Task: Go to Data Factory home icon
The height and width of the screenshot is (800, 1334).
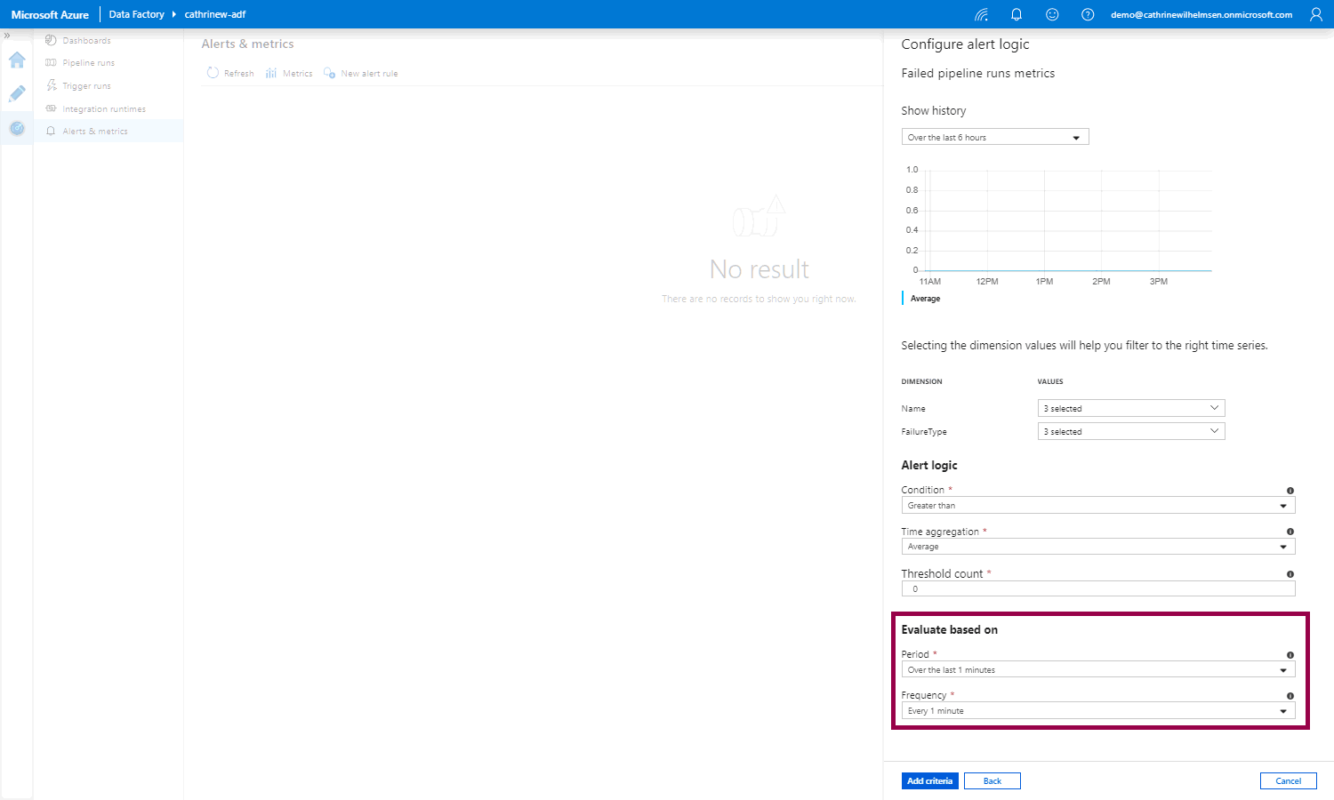Action: (17, 60)
